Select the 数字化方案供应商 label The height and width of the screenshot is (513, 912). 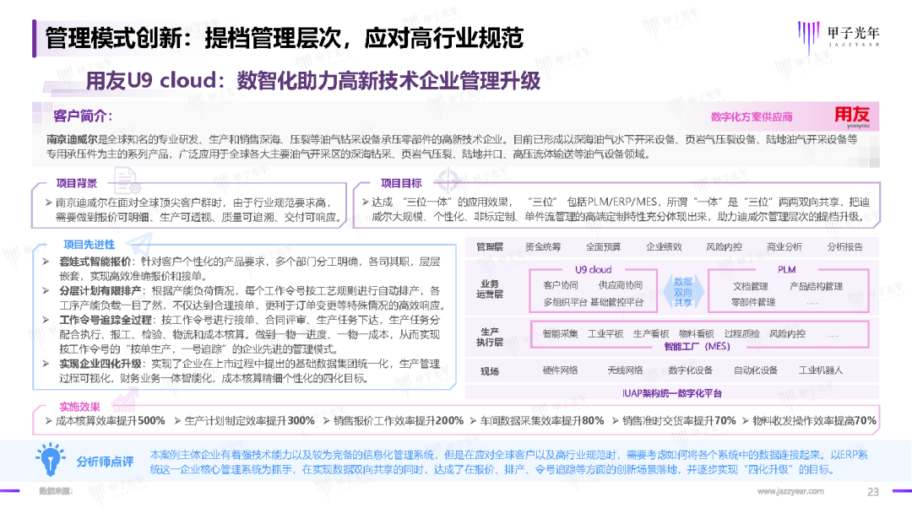(x=752, y=116)
